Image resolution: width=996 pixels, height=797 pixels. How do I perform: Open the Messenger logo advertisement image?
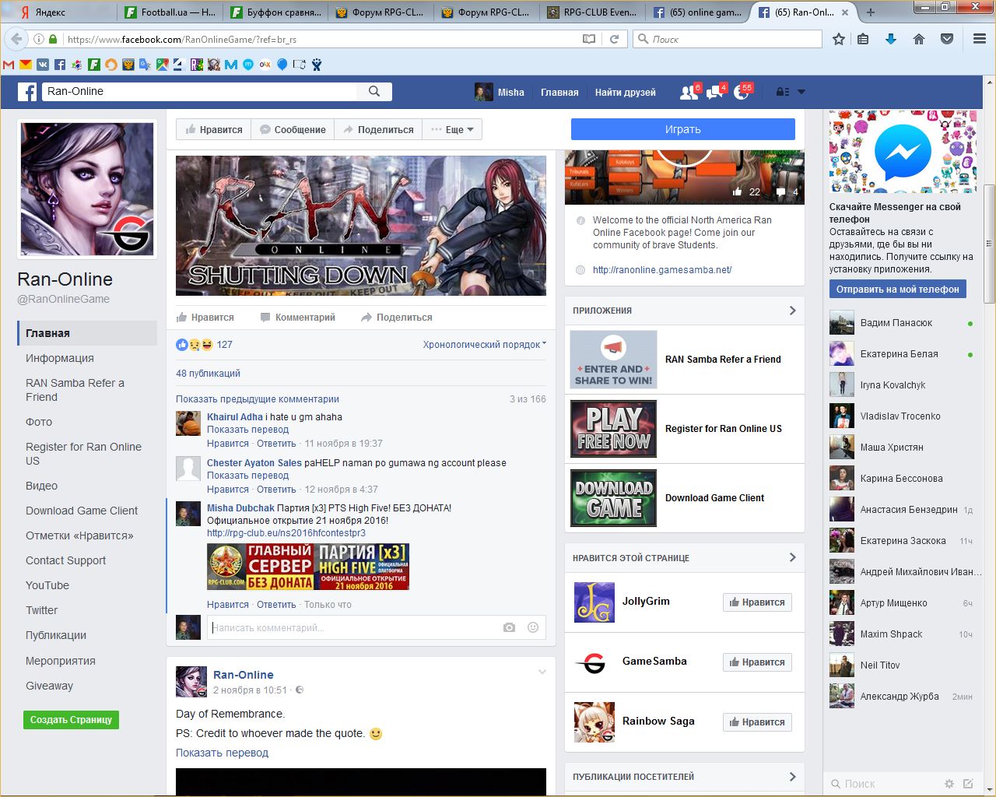[903, 152]
